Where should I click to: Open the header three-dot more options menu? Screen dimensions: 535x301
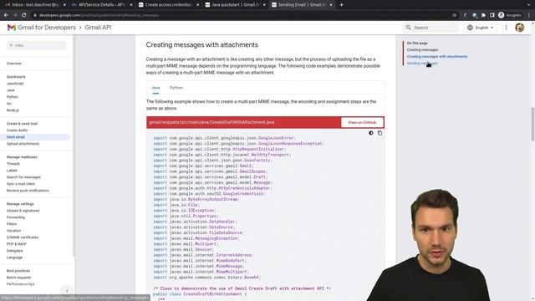(506, 28)
